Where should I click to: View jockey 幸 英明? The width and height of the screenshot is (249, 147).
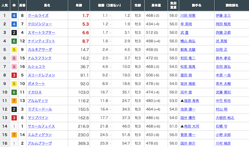coord(186,24)
